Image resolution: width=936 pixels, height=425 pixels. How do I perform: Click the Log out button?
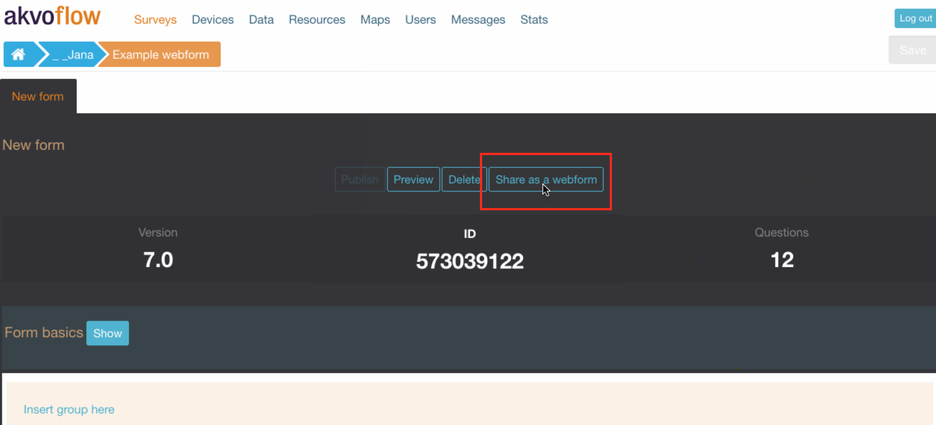click(915, 18)
